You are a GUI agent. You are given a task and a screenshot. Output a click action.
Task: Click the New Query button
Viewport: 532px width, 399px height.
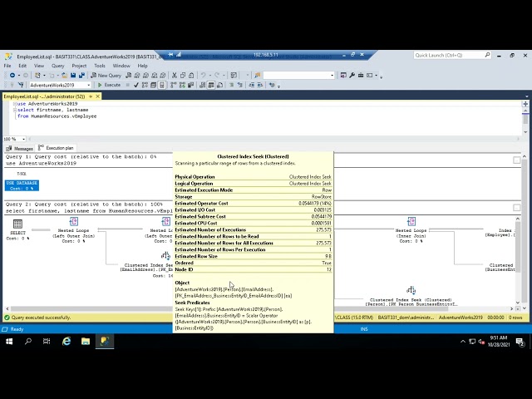[106, 76]
